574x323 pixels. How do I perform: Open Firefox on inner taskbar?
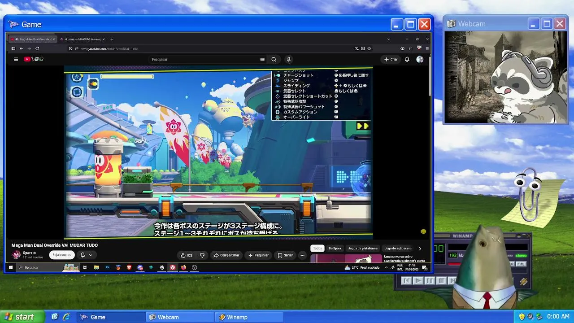[x=183, y=267]
